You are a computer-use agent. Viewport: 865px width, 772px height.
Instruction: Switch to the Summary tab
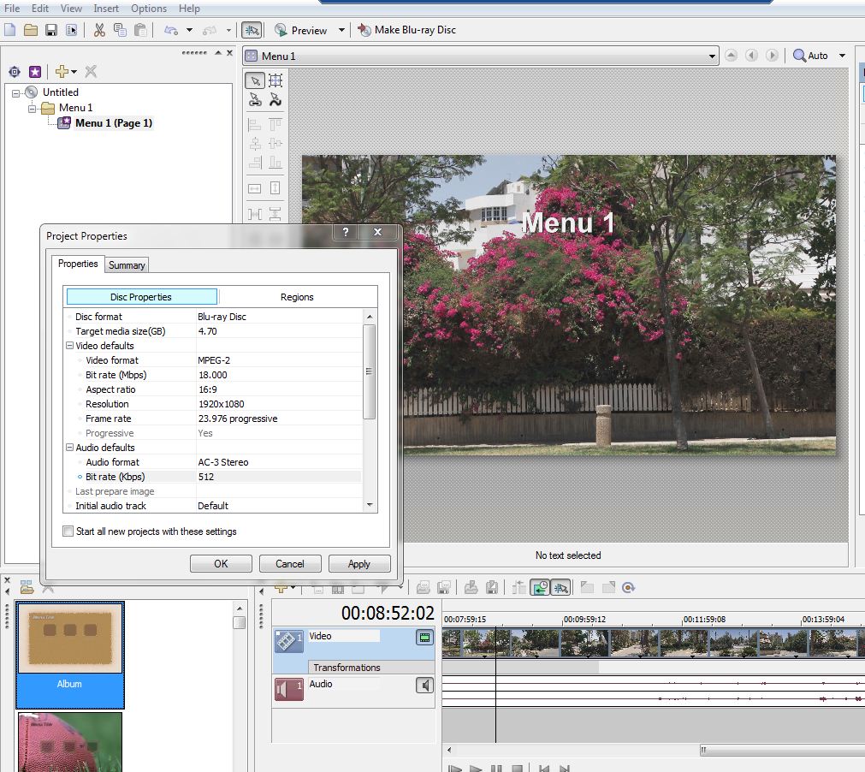click(x=127, y=265)
